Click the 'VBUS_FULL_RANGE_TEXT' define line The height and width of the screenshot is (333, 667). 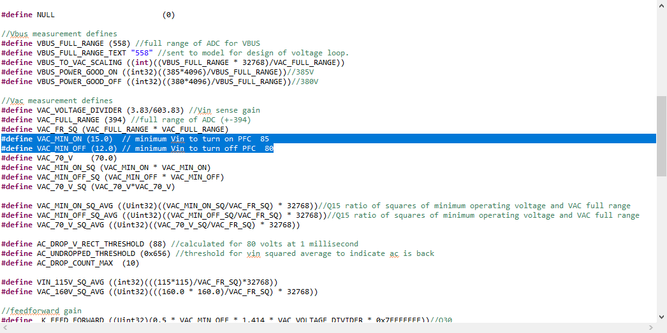[x=175, y=53]
